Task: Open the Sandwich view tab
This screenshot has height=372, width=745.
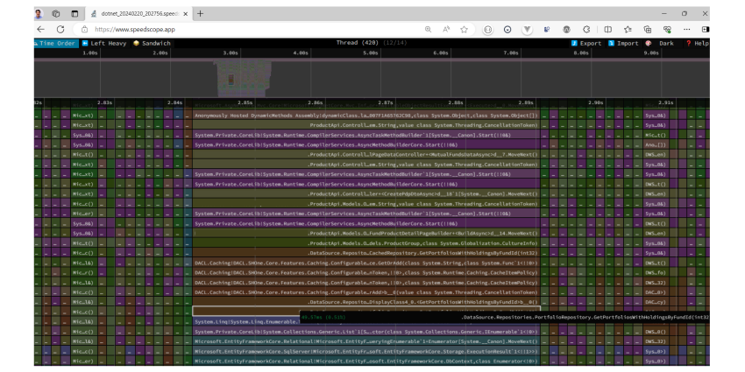Action: (x=152, y=43)
